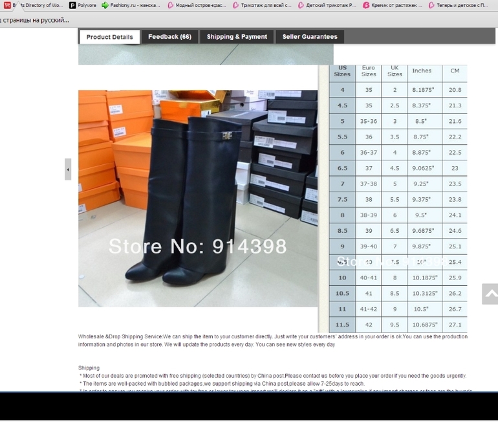498x425 pixels.
Task: Click Euro size 40-41 cell
Action: [x=369, y=278]
